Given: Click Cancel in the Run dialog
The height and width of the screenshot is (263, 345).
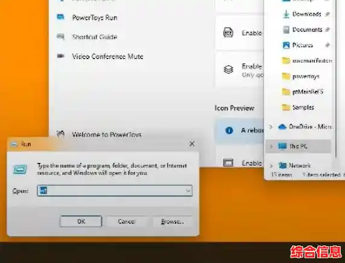Looking at the screenshot, I should coord(126,221).
